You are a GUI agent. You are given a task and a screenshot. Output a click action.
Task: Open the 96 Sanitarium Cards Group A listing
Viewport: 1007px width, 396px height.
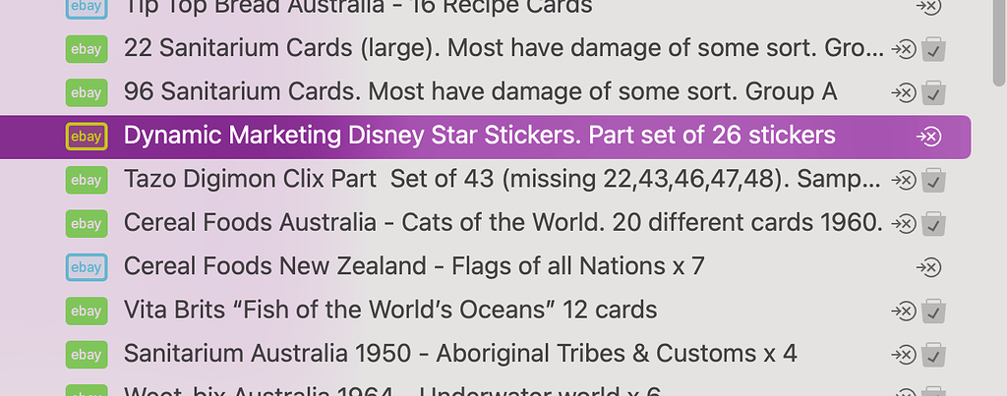480,92
